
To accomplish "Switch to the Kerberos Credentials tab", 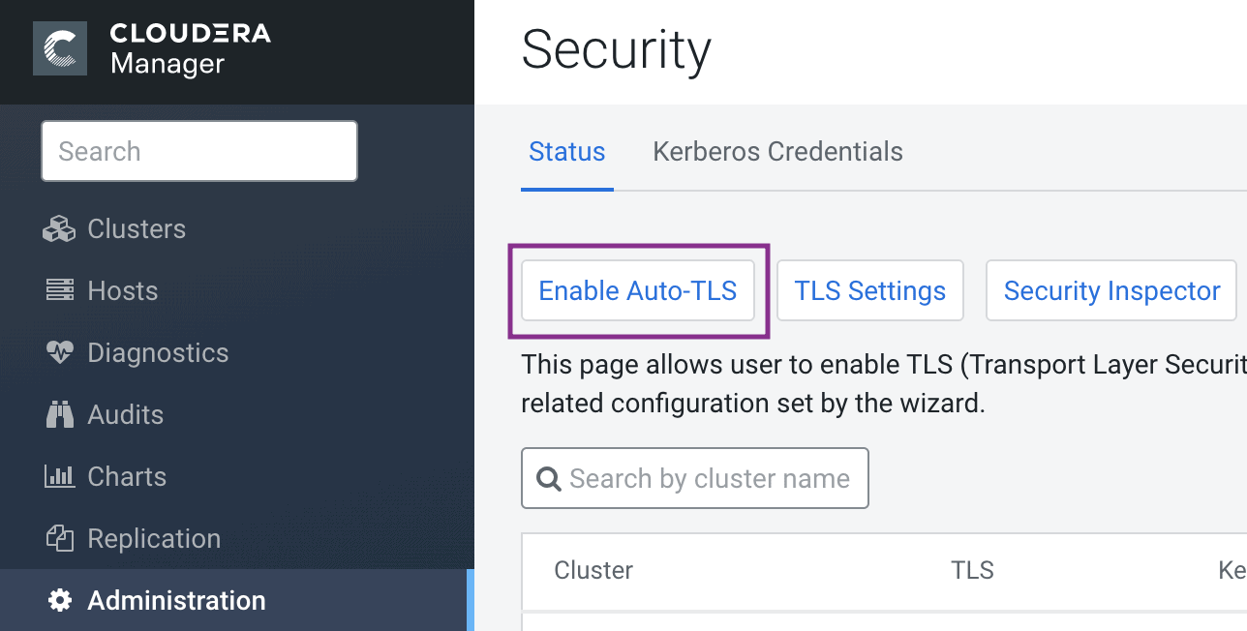I will [x=777, y=152].
